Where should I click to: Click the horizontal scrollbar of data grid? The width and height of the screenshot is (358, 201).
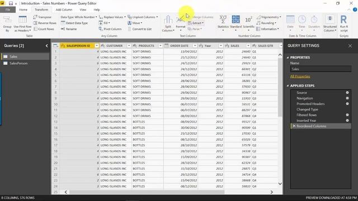tap(147, 192)
